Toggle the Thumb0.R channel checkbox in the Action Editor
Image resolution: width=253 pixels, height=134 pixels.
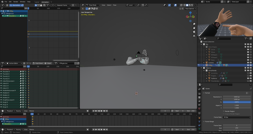tap(23, 74)
